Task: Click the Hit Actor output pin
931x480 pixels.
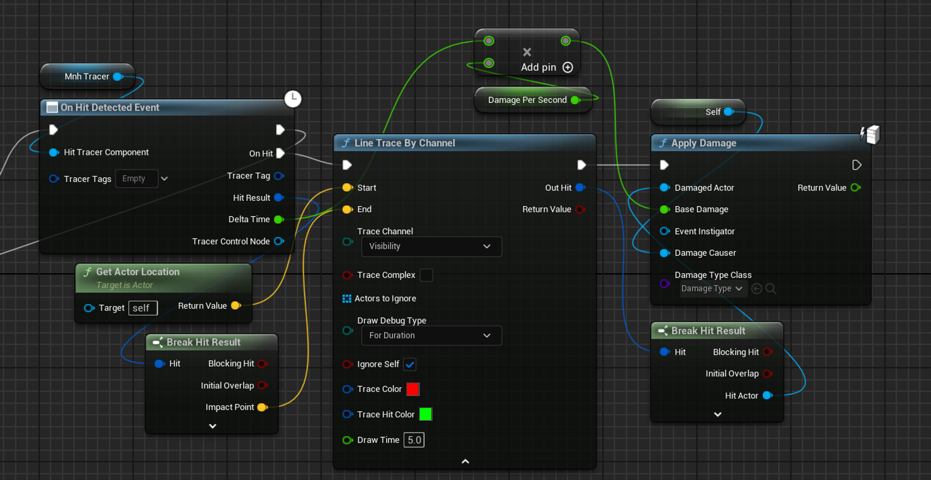Action: point(768,396)
